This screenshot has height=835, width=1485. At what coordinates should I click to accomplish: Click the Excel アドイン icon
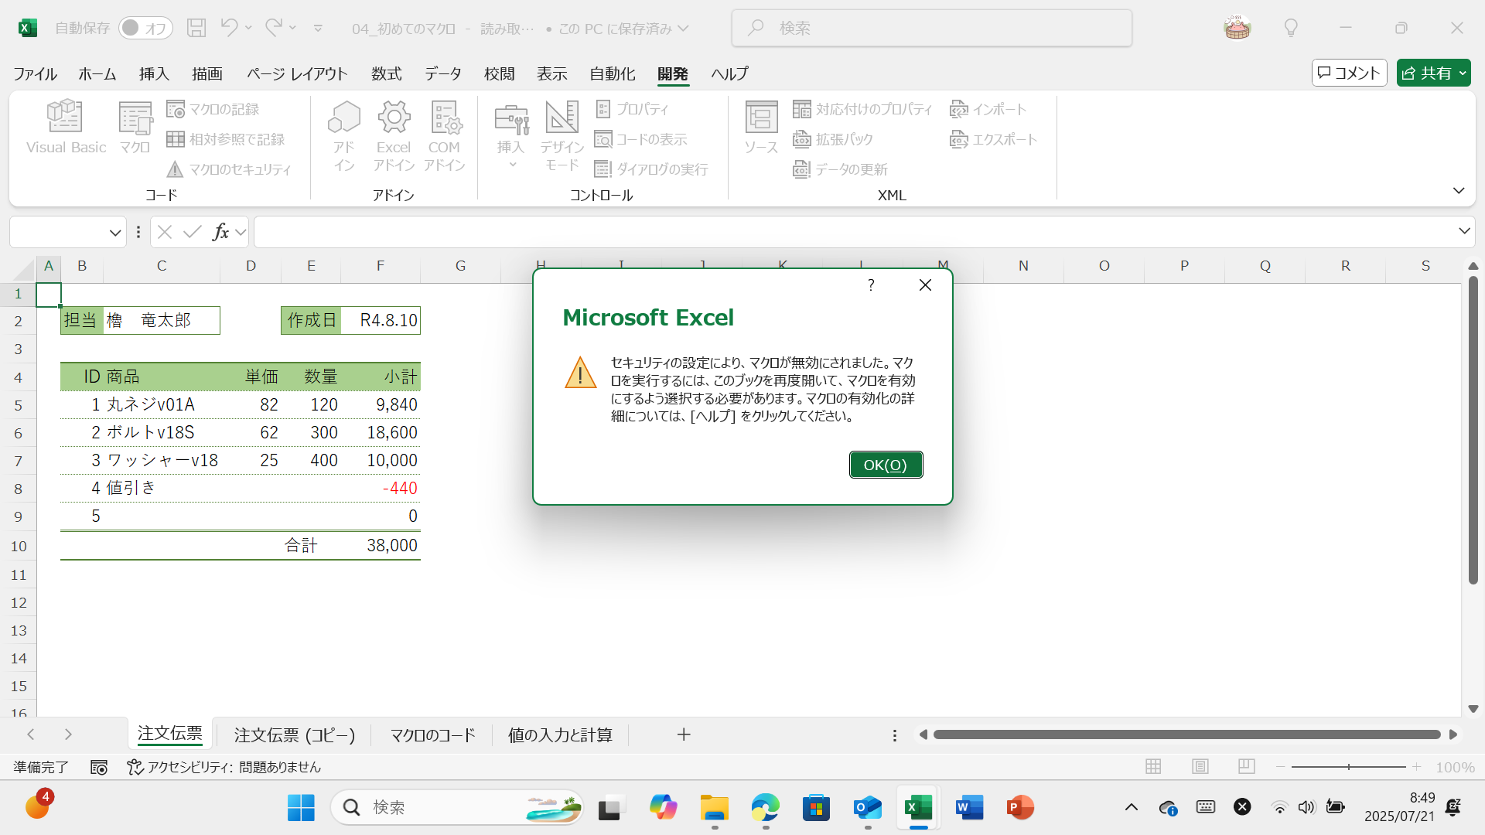394,135
